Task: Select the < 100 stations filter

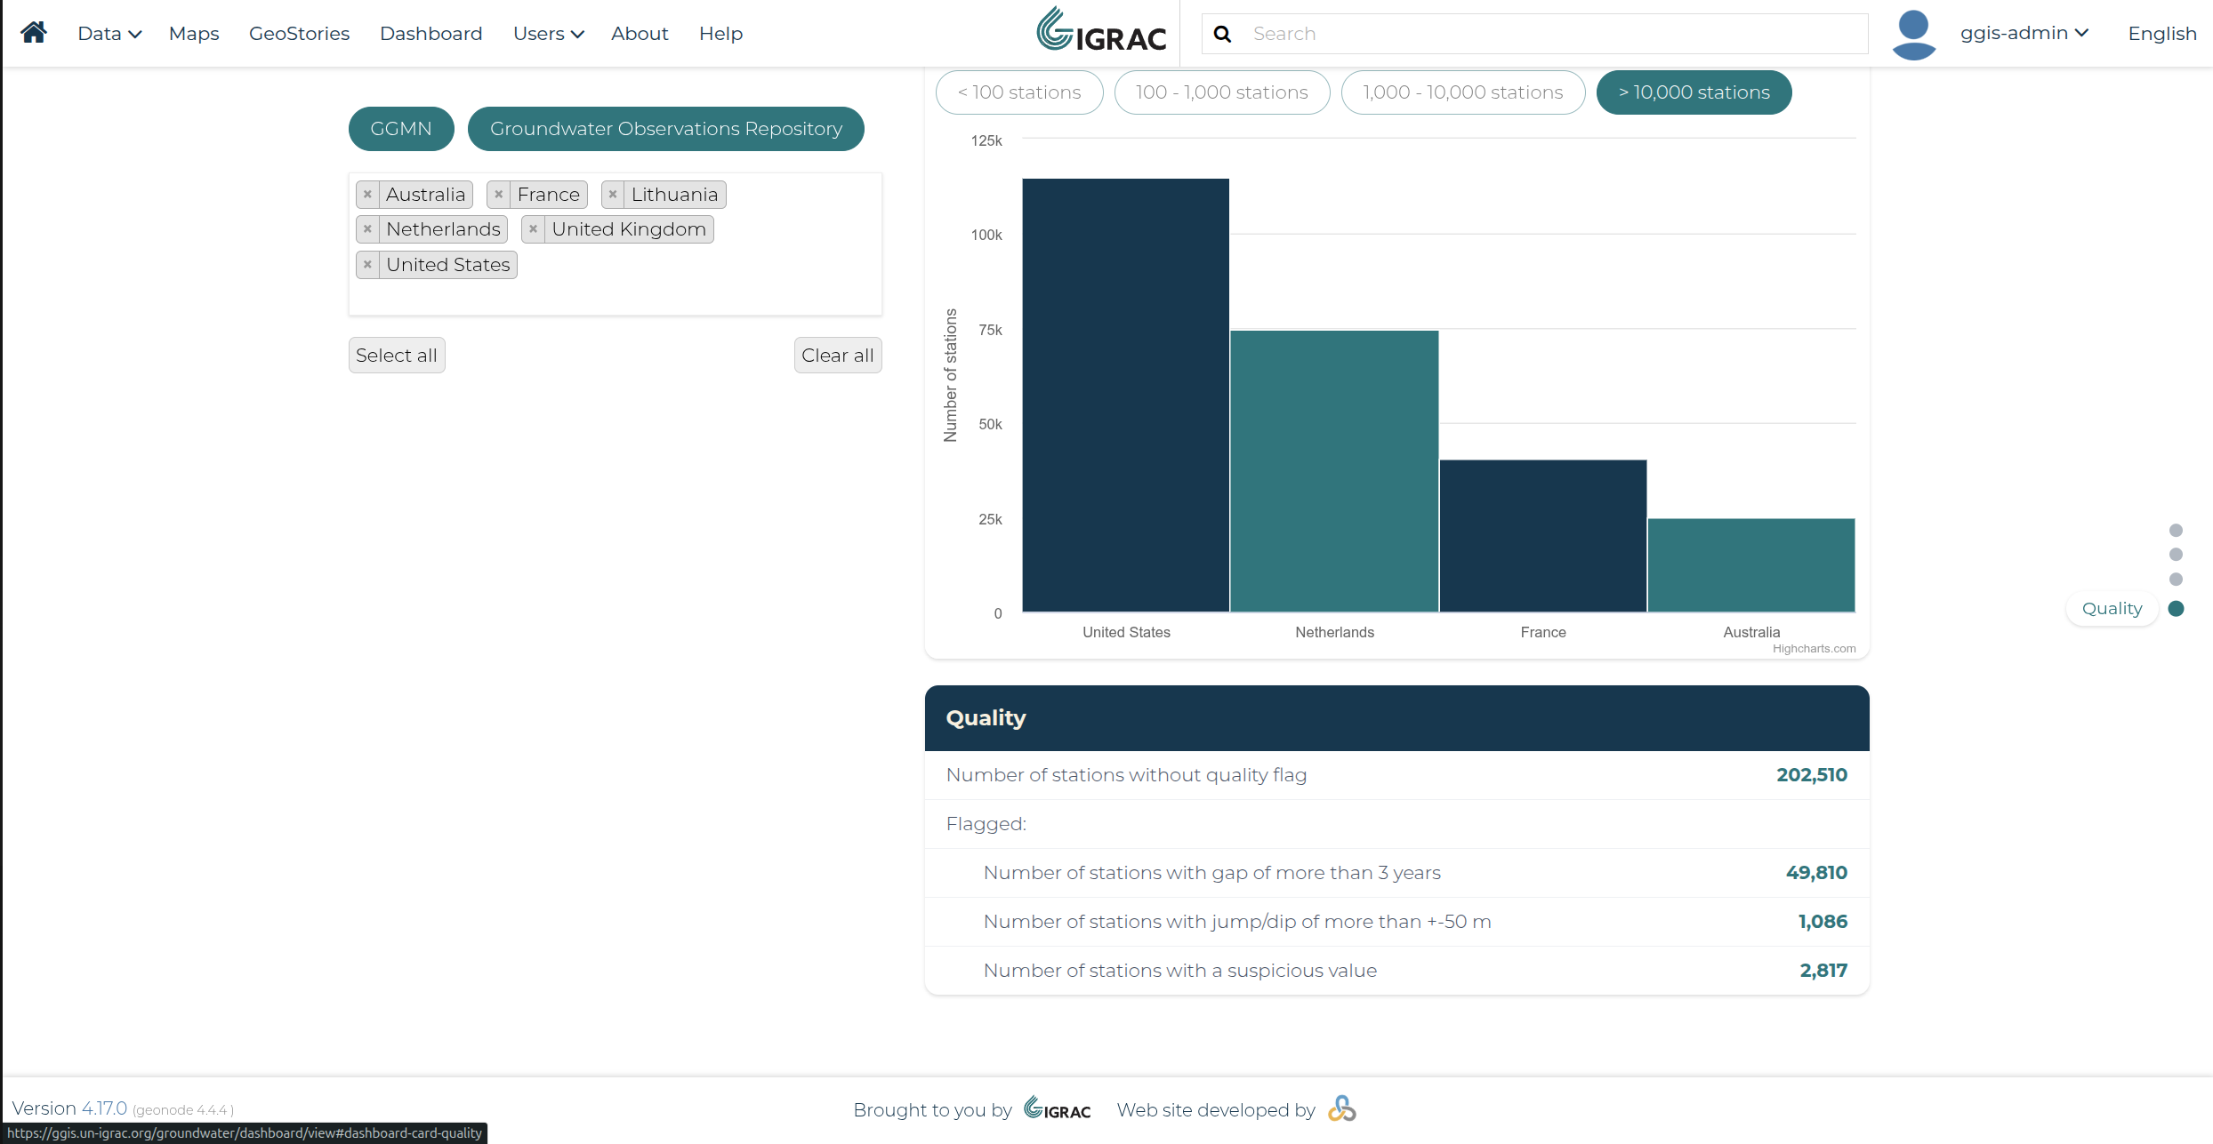Action: [x=1019, y=92]
